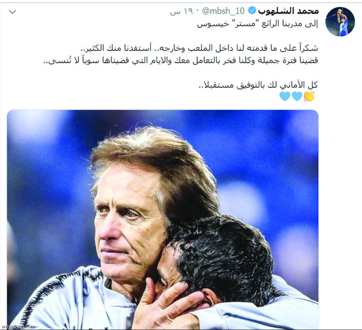
Task: Open the attached photo in the tweet
Action: pyautogui.click(x=163, y=219)
